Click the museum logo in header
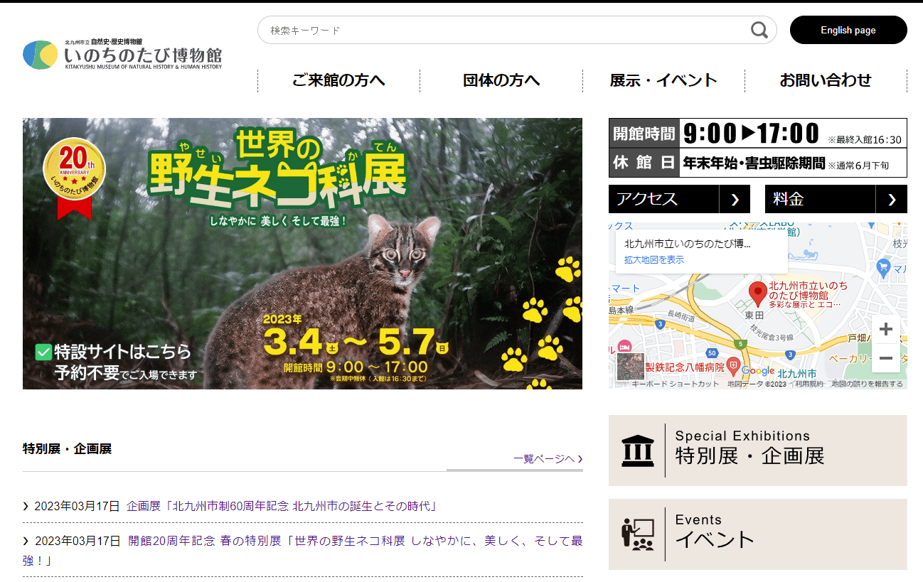The height and width of the screenshot is (582, 923). click(x=122, y=55)
